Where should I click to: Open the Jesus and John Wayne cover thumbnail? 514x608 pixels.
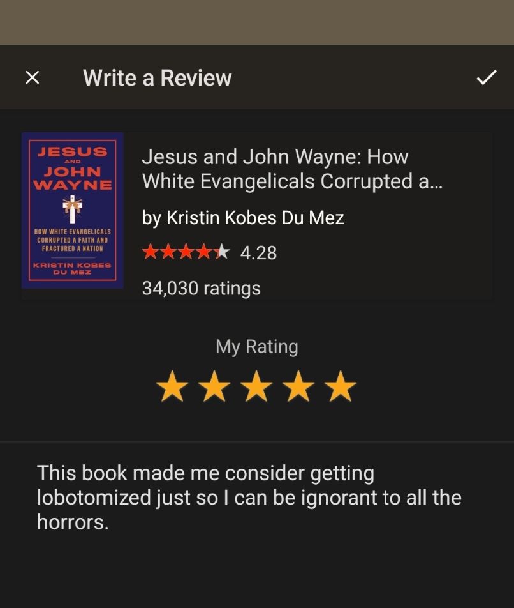(72, 210)
